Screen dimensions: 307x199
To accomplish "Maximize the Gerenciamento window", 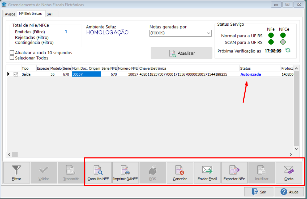I will tap(287, 4).
